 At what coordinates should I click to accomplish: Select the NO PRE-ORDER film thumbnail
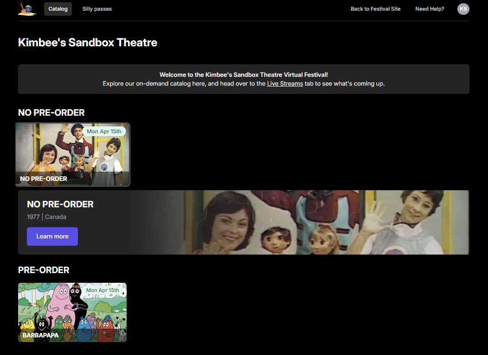73,155
